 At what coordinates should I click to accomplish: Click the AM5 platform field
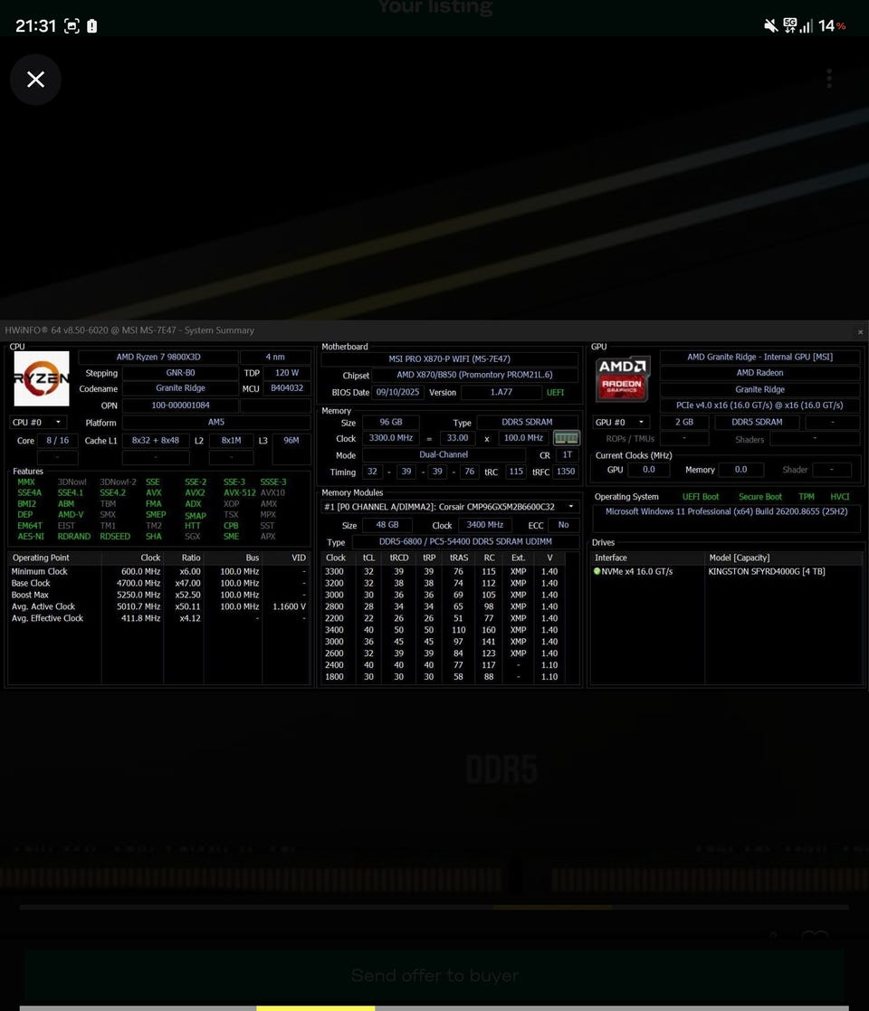pos(216,422)
